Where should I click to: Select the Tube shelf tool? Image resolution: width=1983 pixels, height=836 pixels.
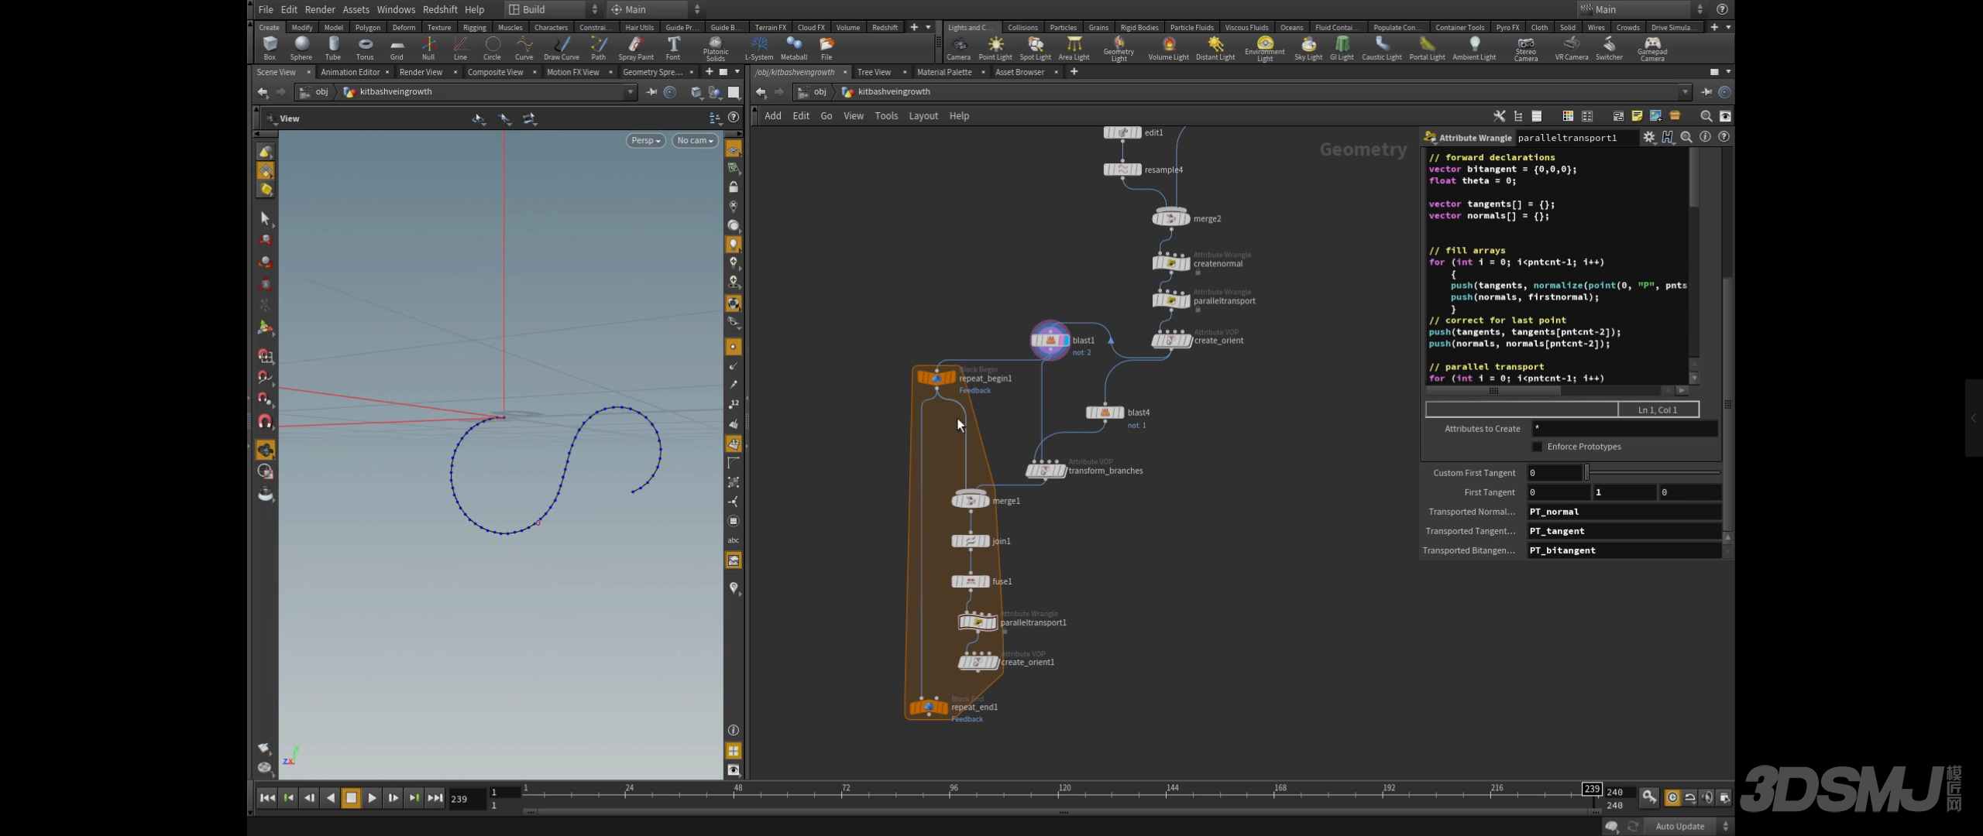[x=333, y=48]
